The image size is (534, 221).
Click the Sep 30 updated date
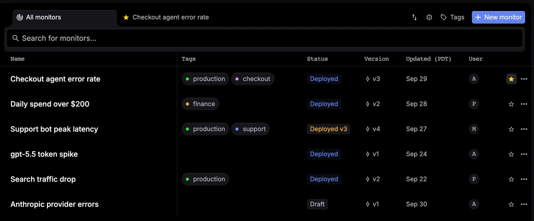pyautogui.click(x=417, y=204)
